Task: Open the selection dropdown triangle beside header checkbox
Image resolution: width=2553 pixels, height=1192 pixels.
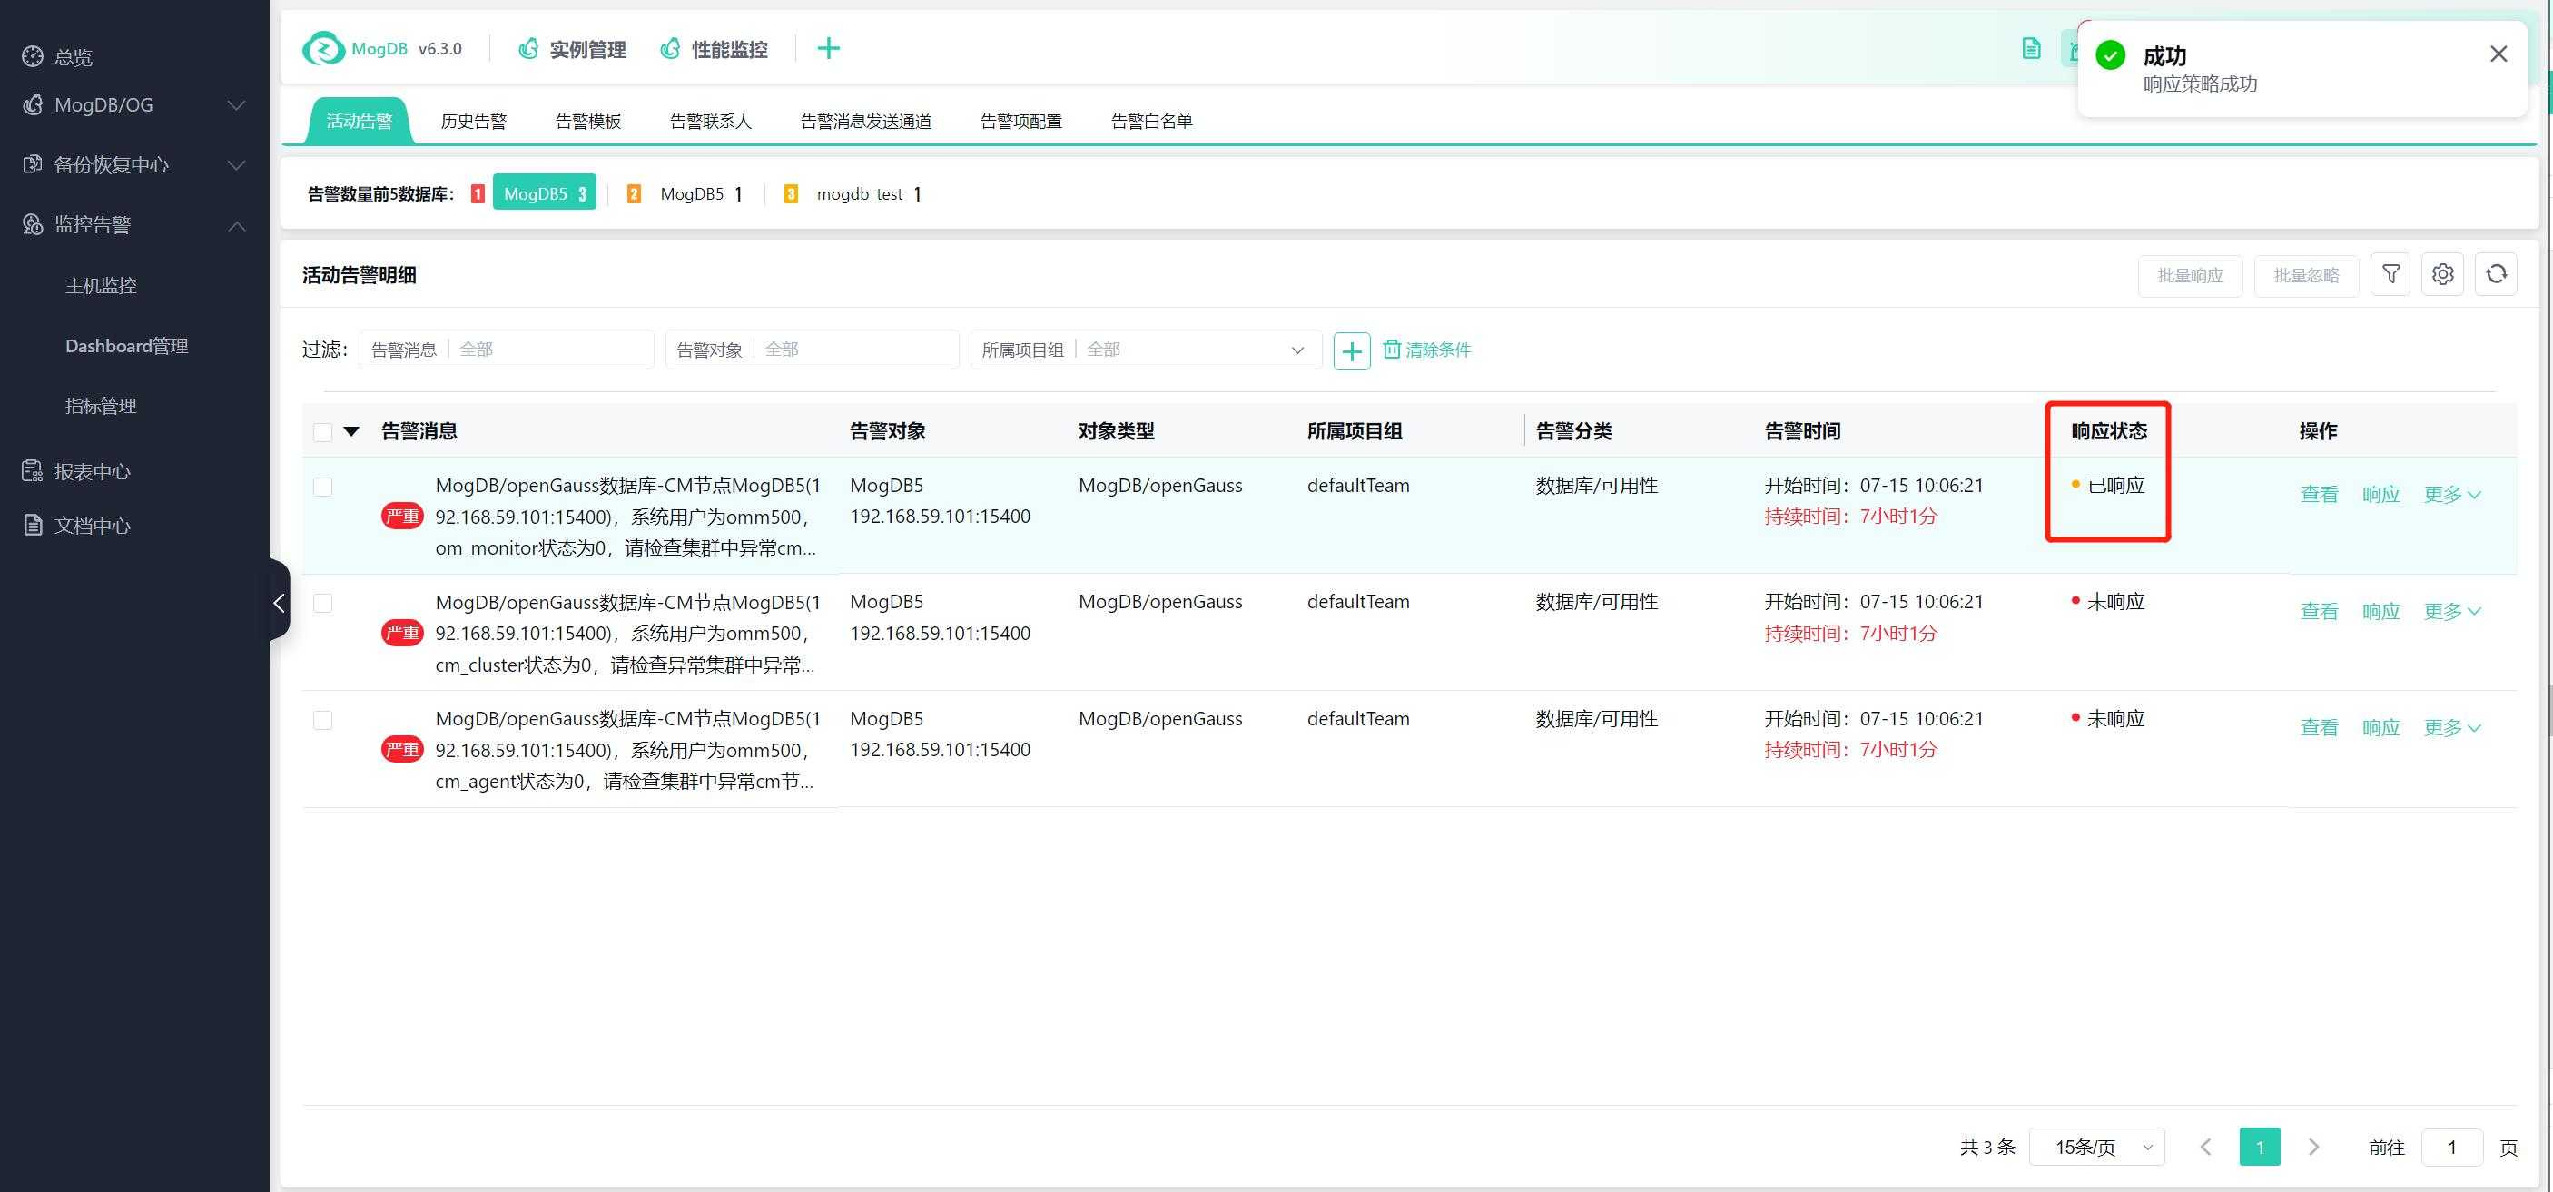Action: click(x=350, y=431)
